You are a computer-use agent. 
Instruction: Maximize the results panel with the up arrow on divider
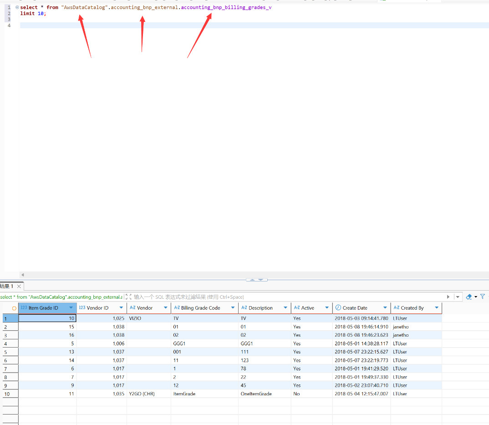pyautogui.click(x=252, y=280)
